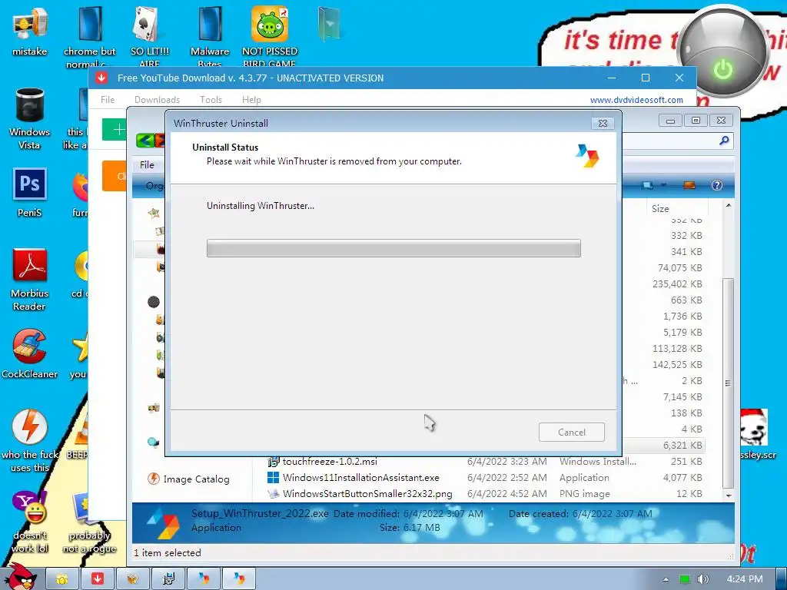Open File menu in Free YouTube Download

click(108, 99)
